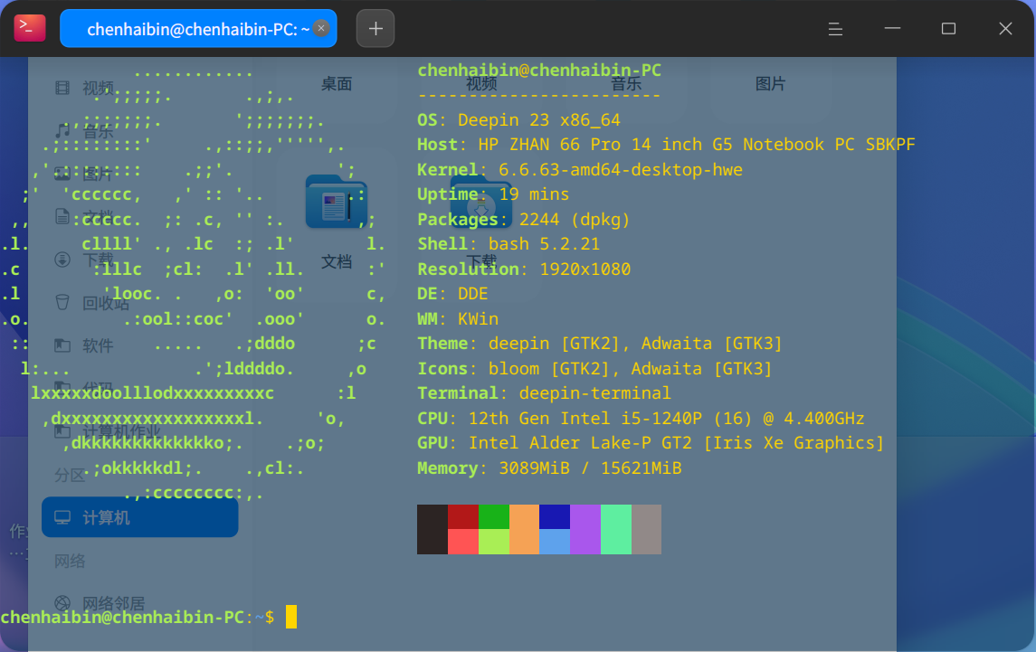The height and width of the screenshot is (652, 1036).
Task: Maximize the terminal window
Action: click(x=948, y=28)
